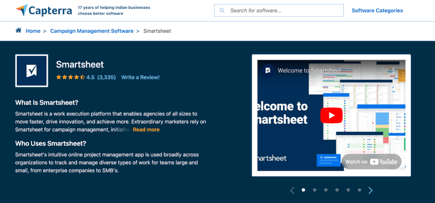Select the fifth carousel dot
Screen dimensions: 435x203
[348, 190]
